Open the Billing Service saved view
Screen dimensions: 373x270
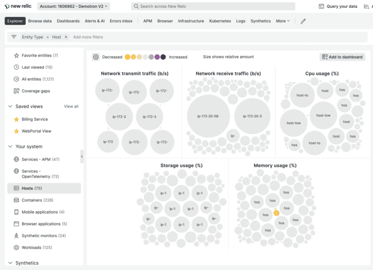35,119
